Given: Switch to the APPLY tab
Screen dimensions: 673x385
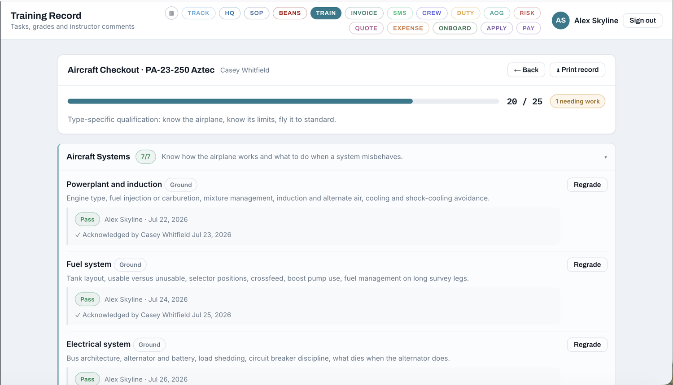Looking at the screenshot, I should click(x=497, y=28).
